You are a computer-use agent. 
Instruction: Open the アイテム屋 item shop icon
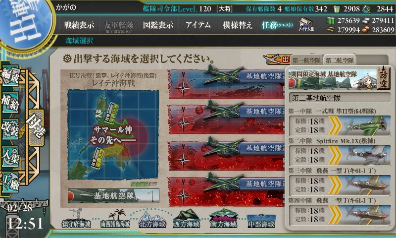[x=306, y=24]
